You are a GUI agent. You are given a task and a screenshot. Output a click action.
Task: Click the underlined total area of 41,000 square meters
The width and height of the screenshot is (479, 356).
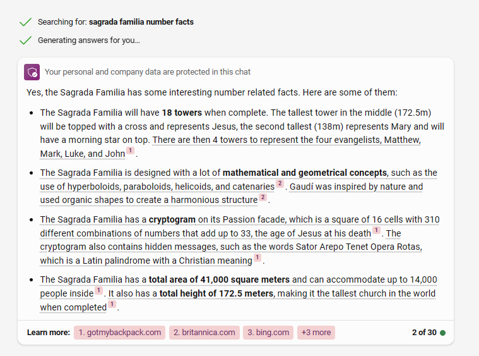click(x=219, y=279)
